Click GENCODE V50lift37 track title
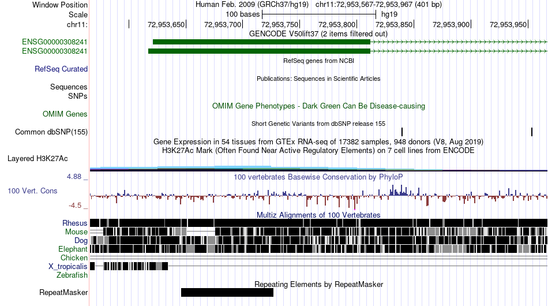 (318, 34)
